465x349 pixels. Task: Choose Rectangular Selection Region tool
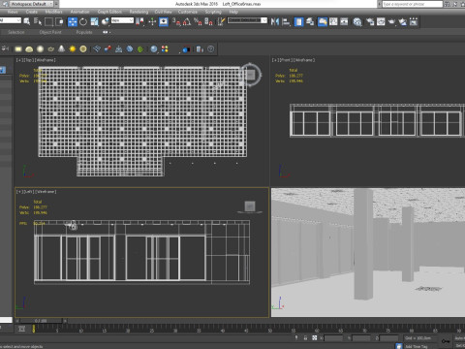[x=48, y=21]
